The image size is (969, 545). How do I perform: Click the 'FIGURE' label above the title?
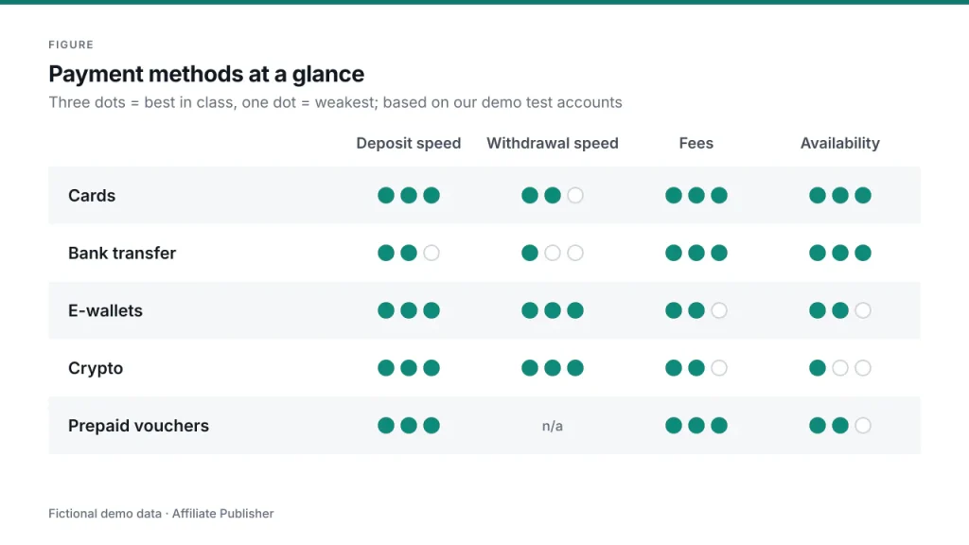click(x=71, y=44)
